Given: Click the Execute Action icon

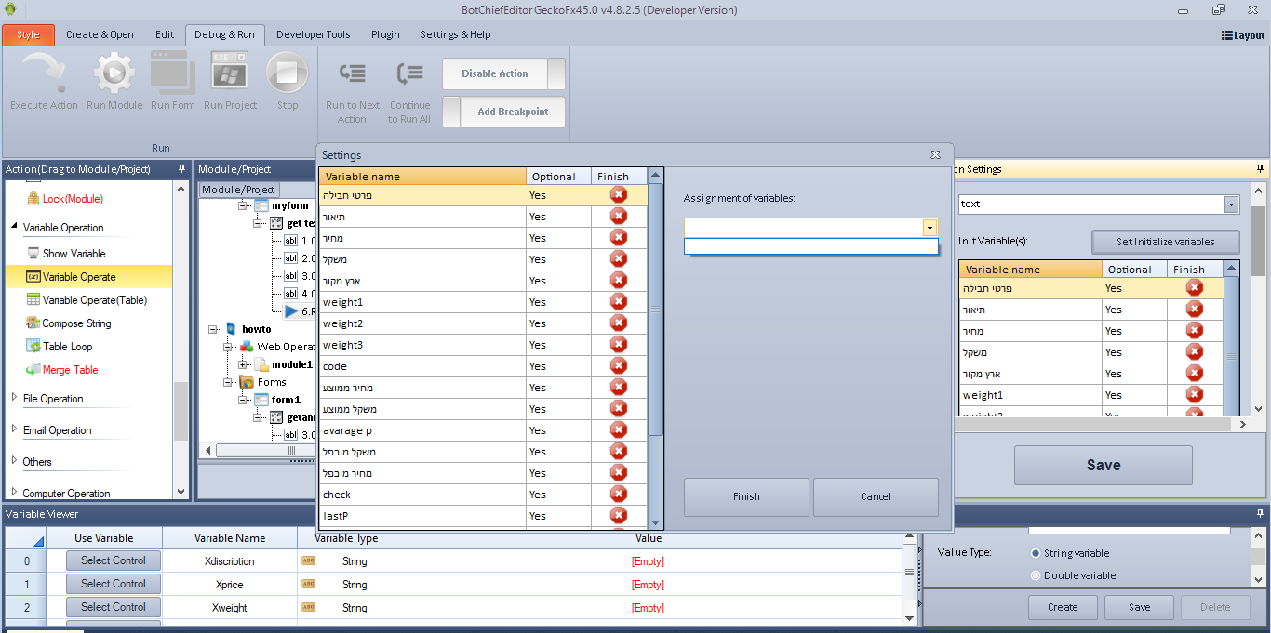Looking at the screenshot, I should coord(43,73).
